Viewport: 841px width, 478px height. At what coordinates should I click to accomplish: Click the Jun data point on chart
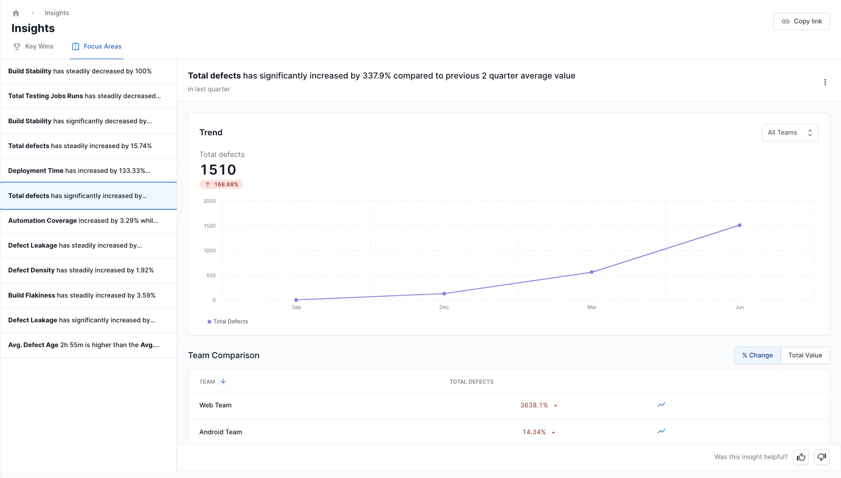tap(739, 225)
